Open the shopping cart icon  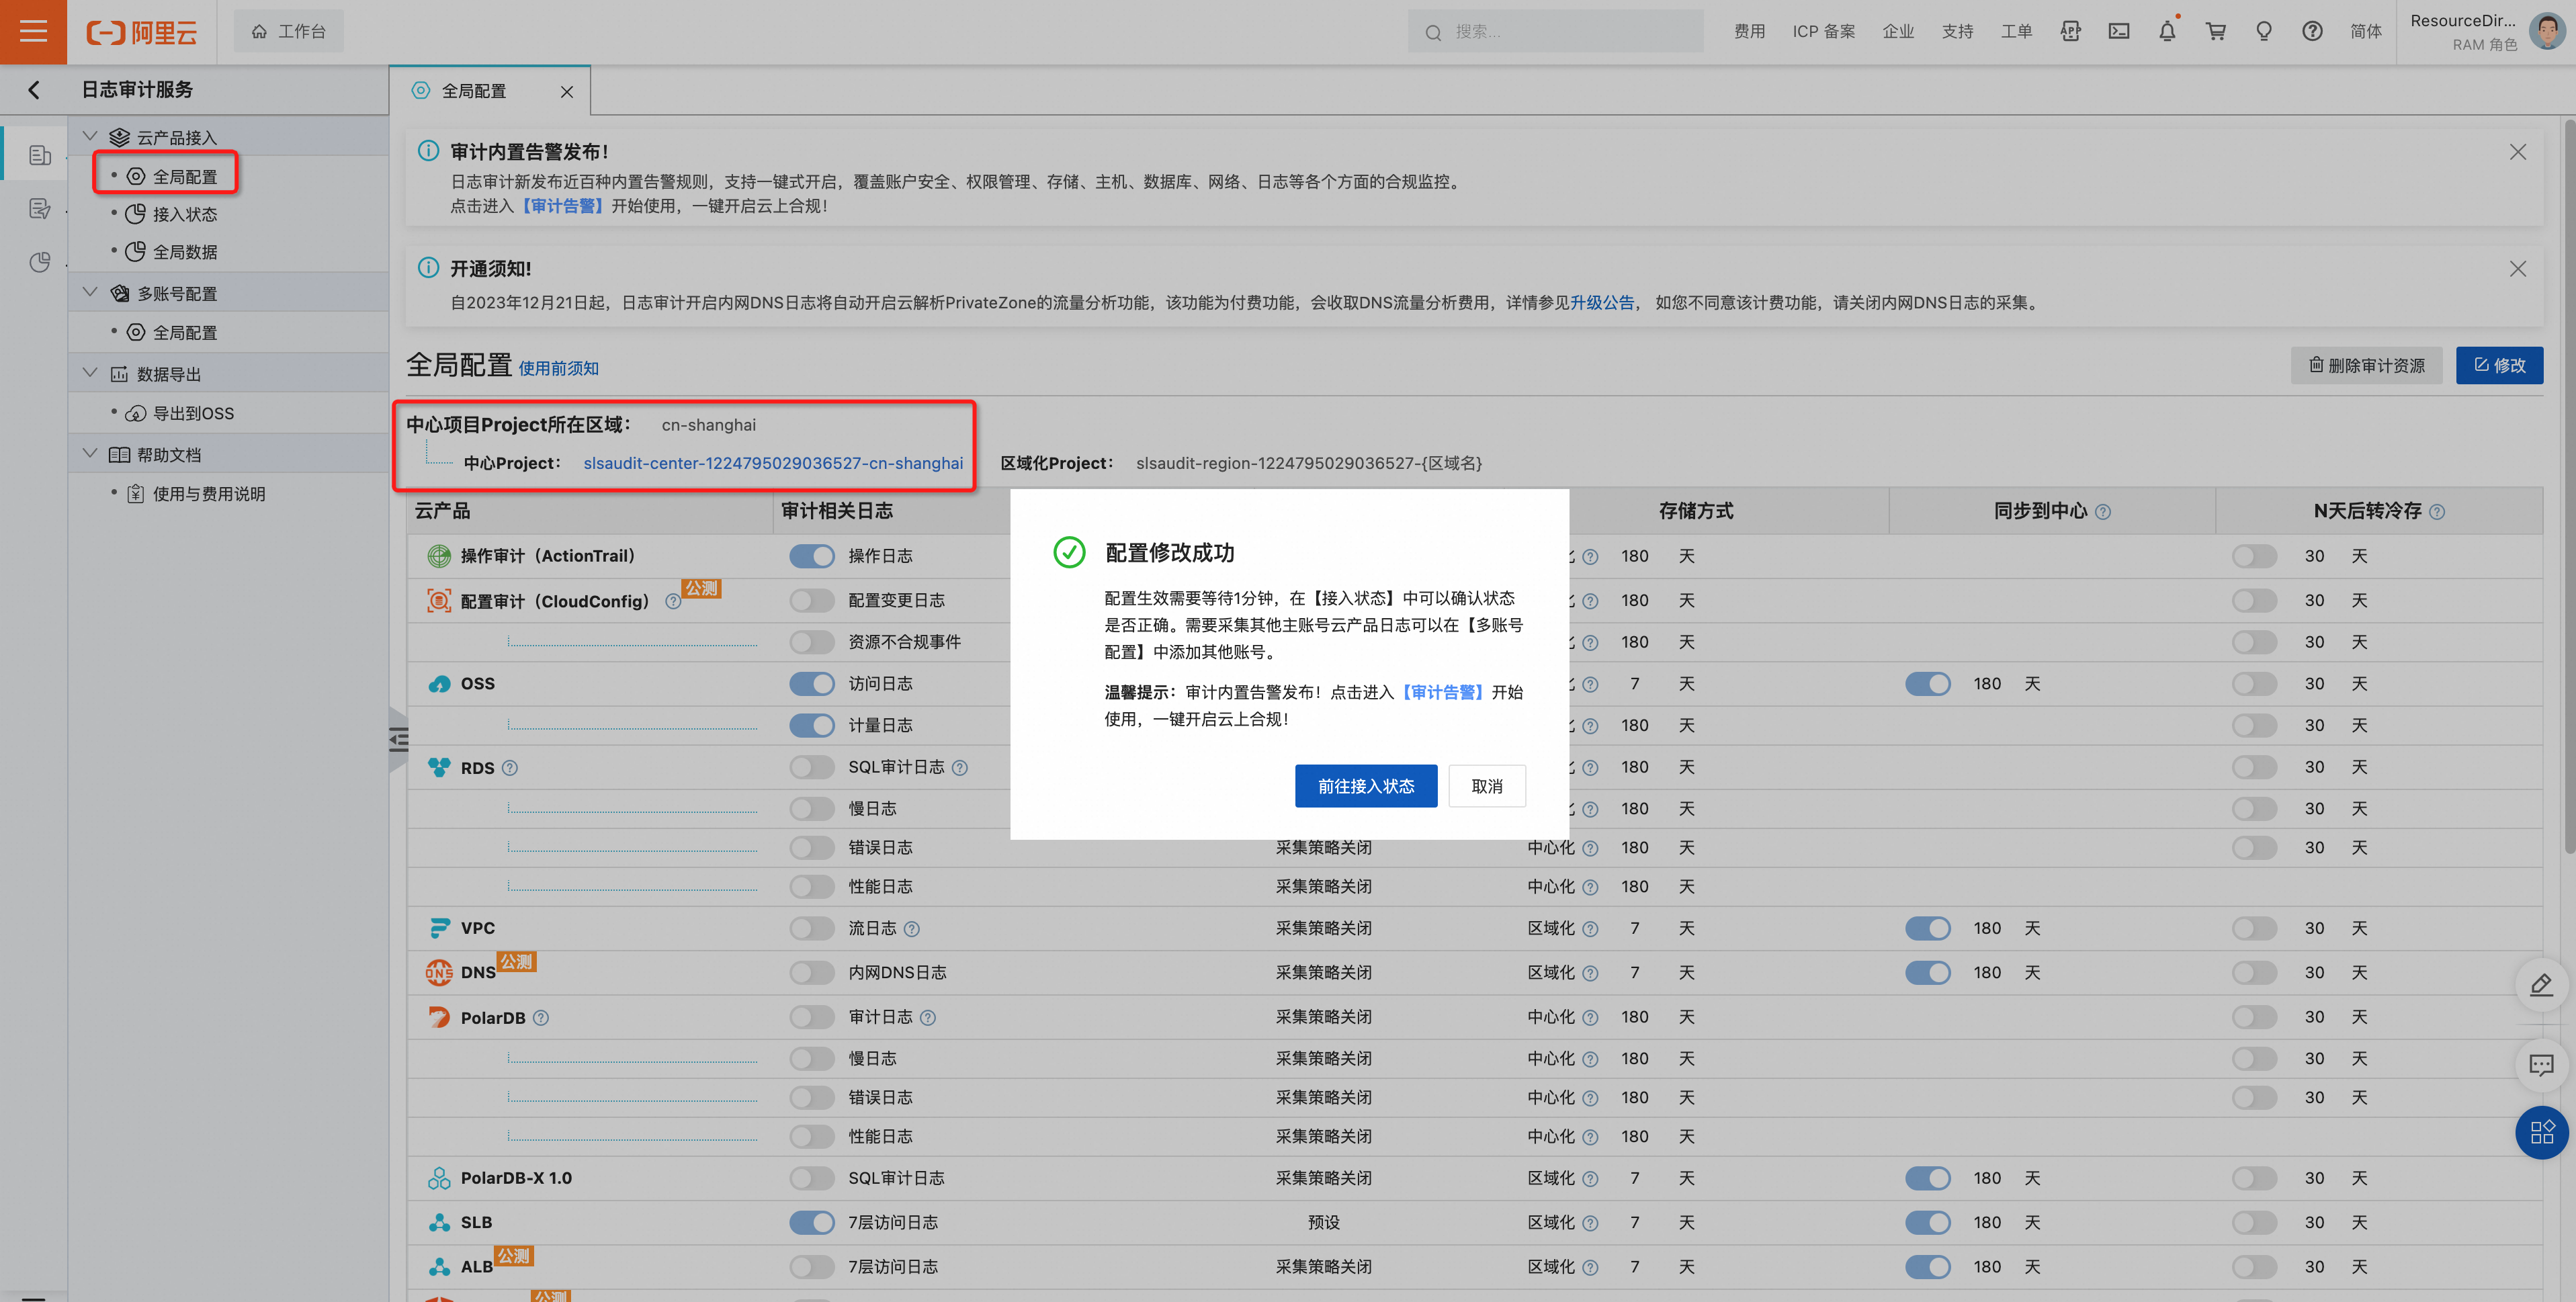tap(2215, 32)
